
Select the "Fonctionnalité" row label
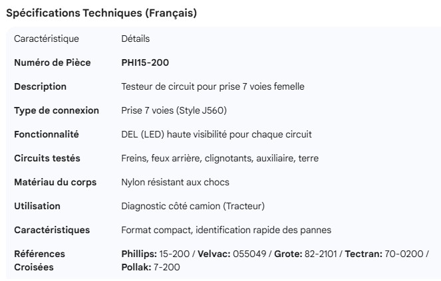pos(47,134)
